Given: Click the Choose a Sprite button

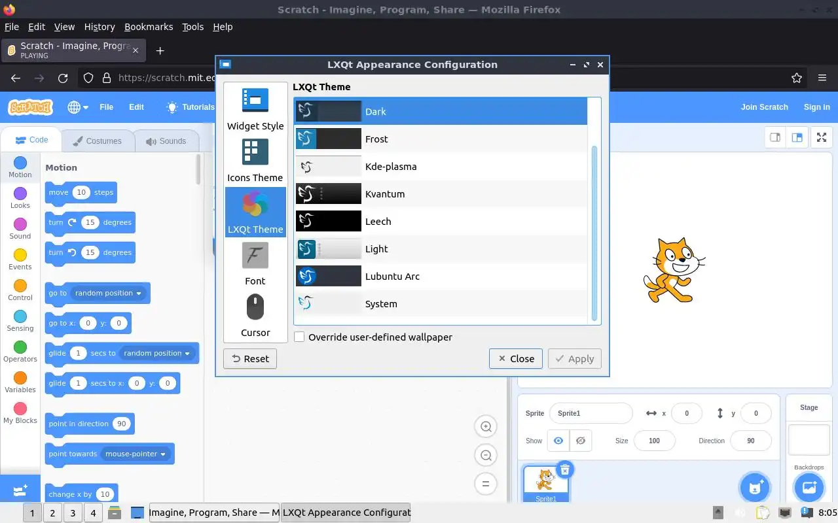Looking at the screenshot, I should pyautogui.click(x=754, y=487).
